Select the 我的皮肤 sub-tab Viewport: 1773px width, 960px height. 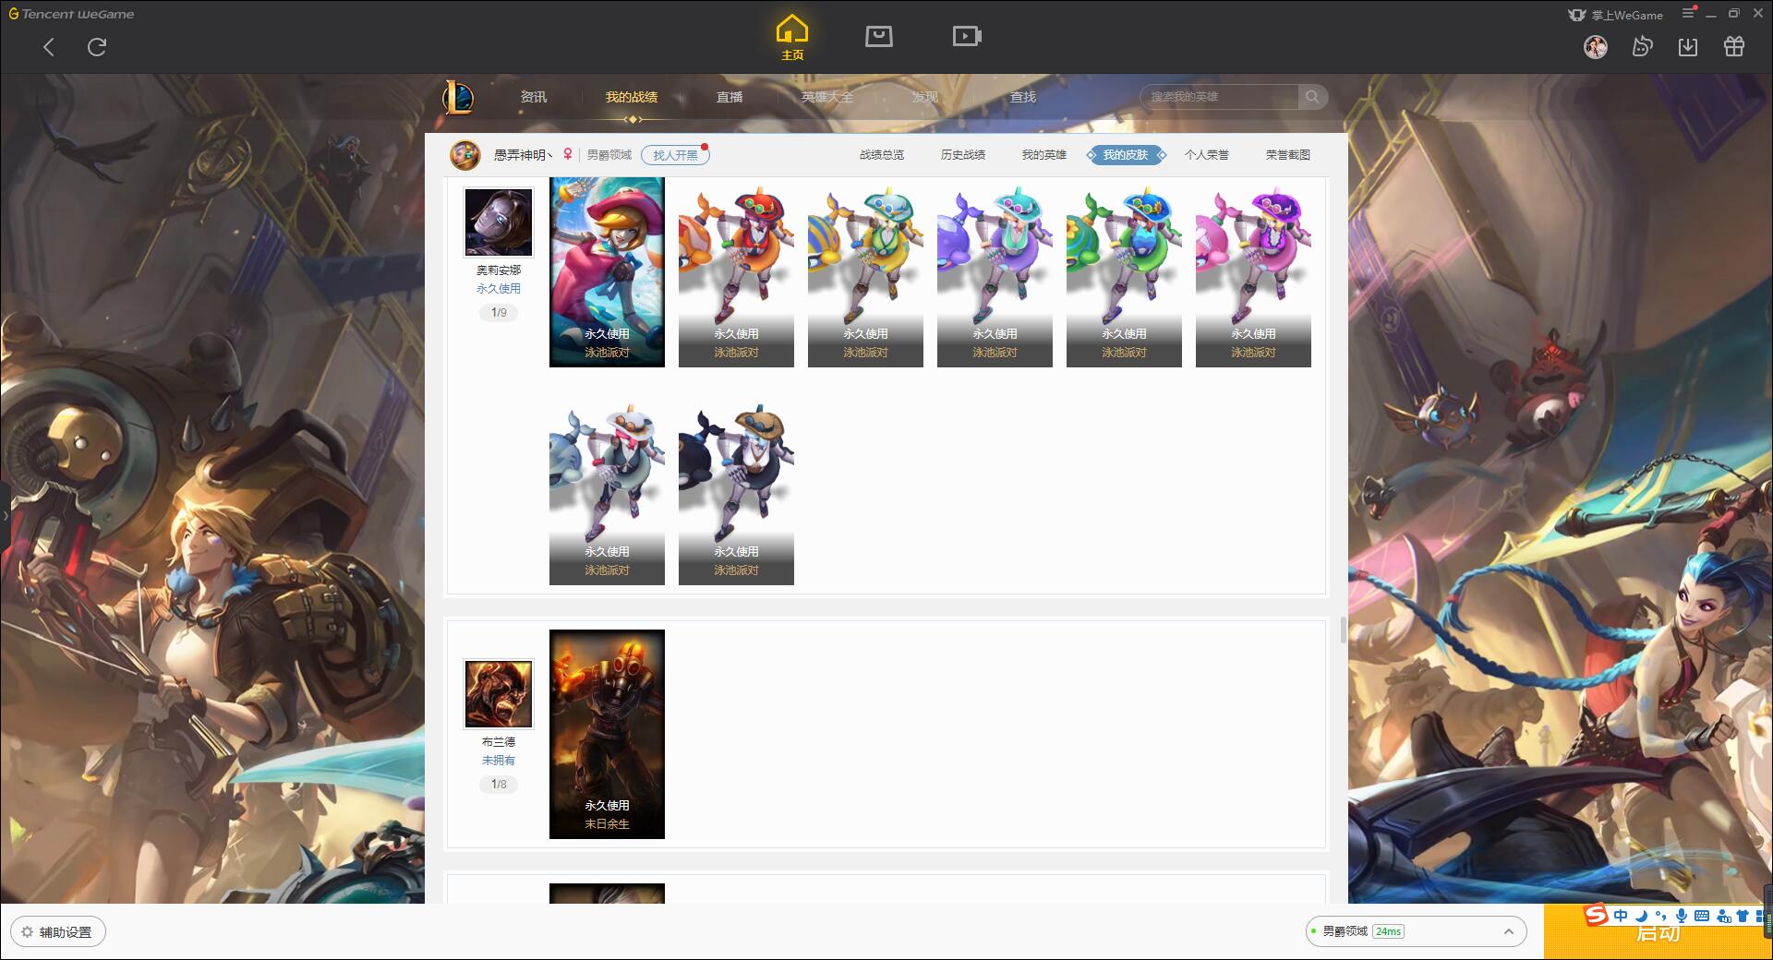point(1126,155)
